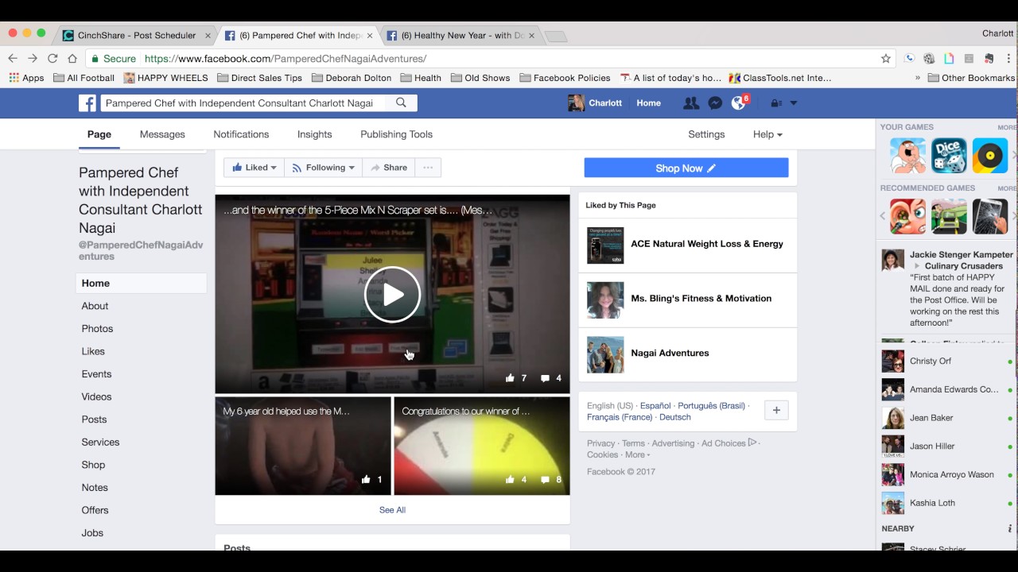Viewport: 1018px width, 572px height.
Task: Open the Family Guy game icon
Action: pyautogui.click(x=907, y=156)
